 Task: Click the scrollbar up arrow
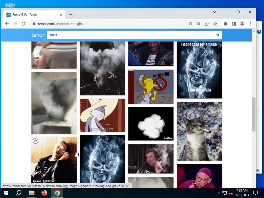[x=254, y=31]
